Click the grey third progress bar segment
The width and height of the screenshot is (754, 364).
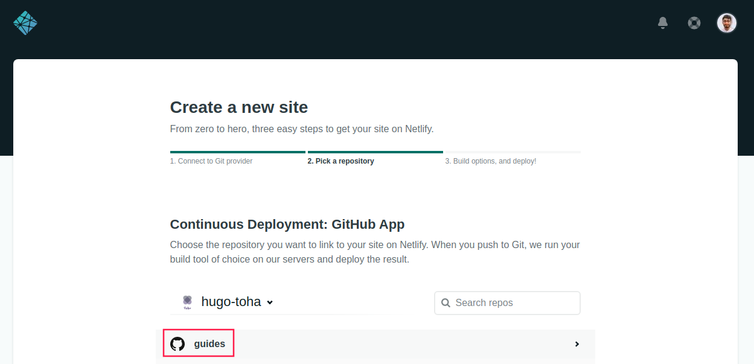513,152
